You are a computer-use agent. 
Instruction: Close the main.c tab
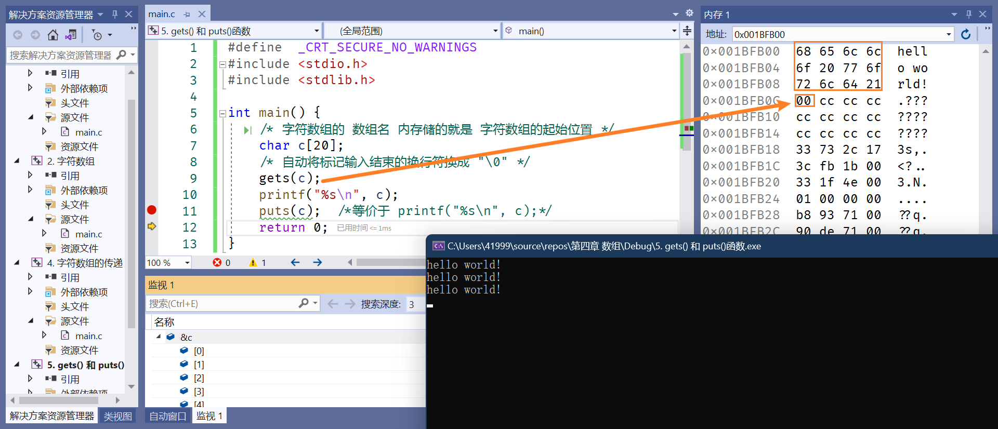[x=202, y=14]
